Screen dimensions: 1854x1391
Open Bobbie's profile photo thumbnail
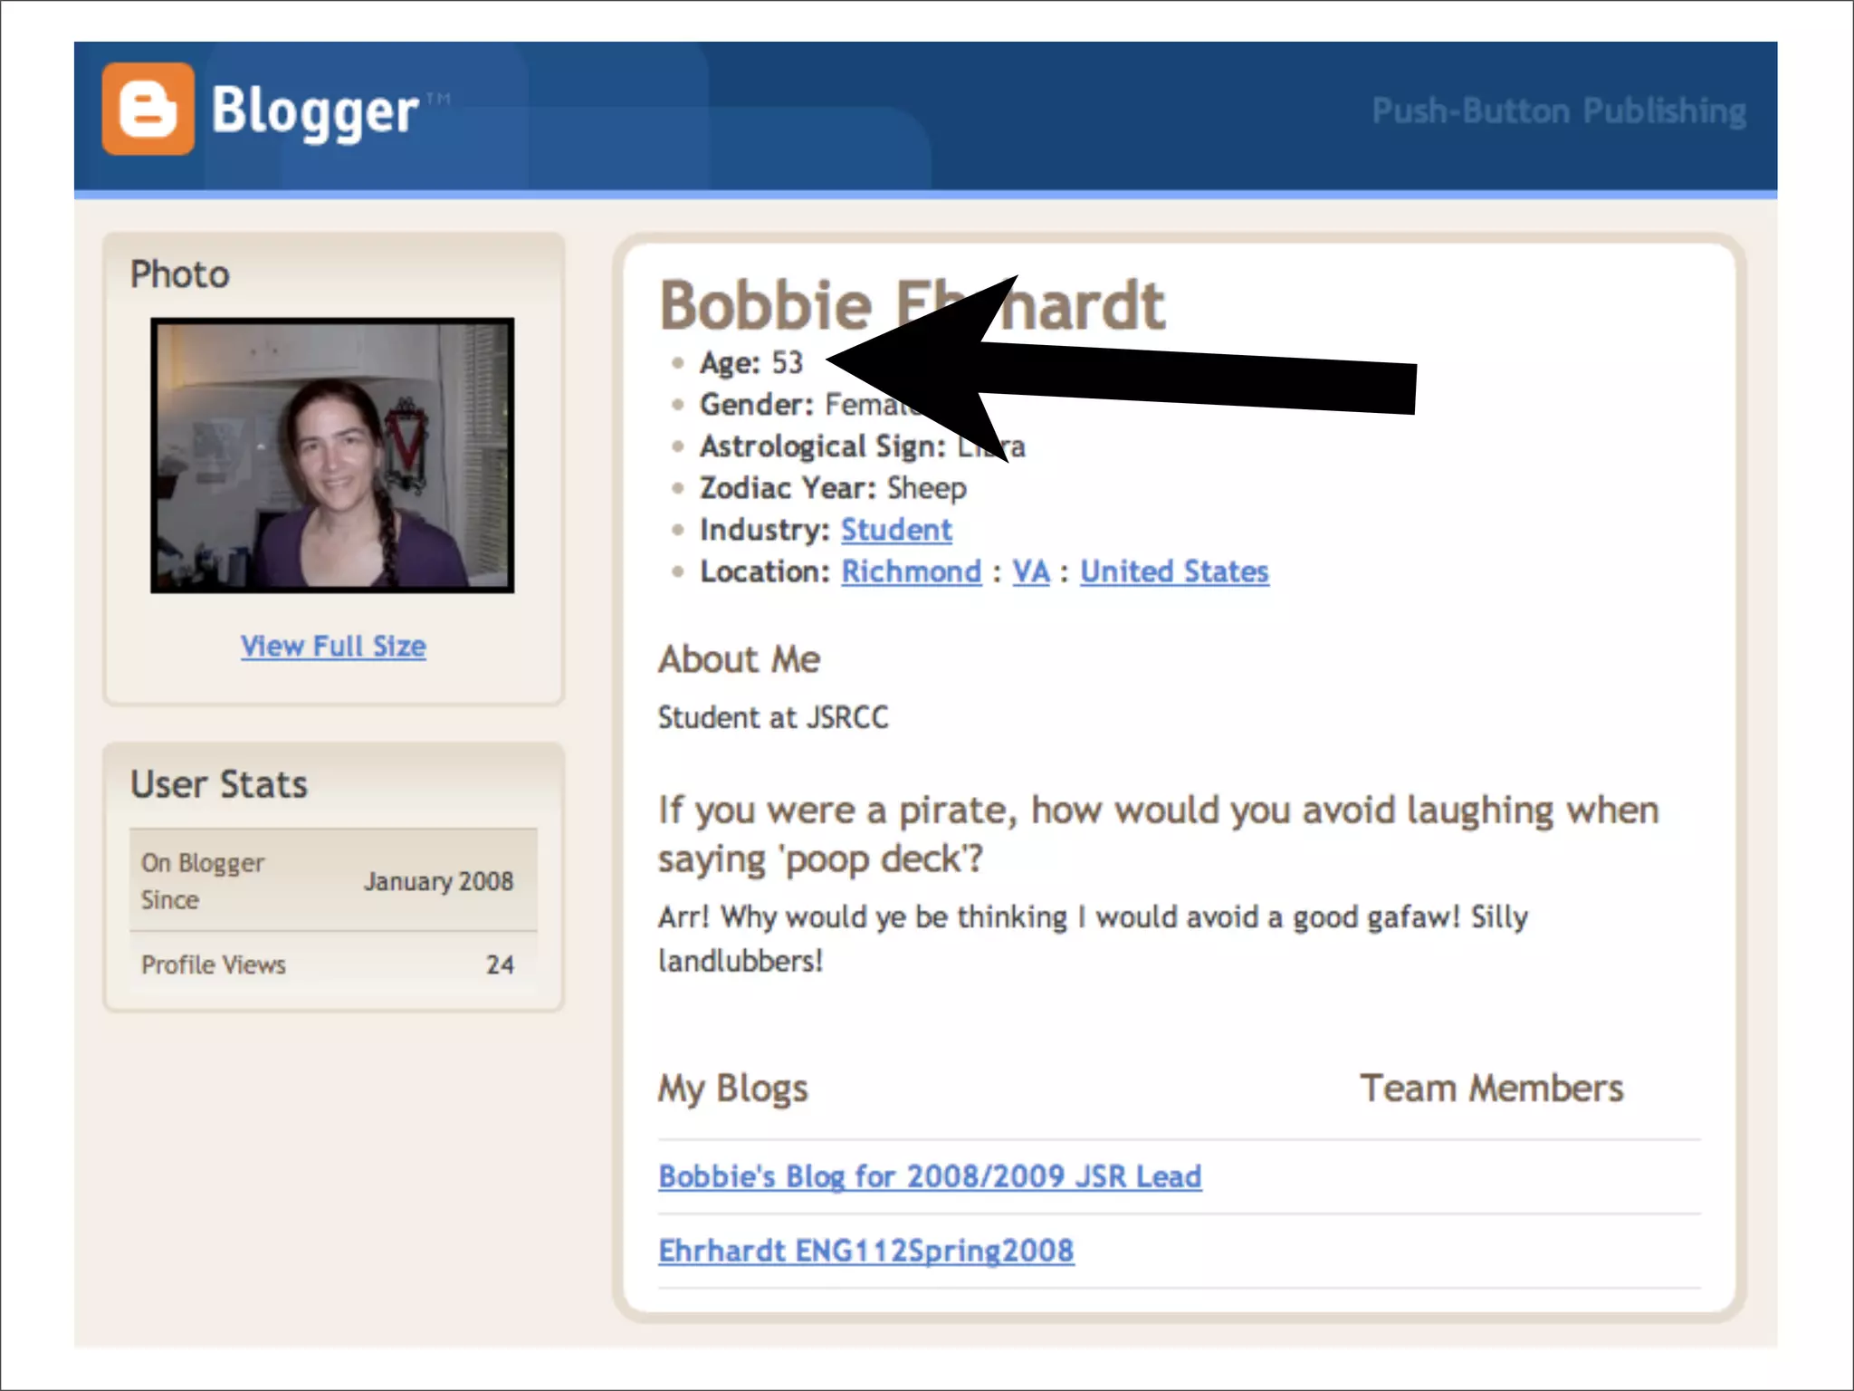[332, 456]
